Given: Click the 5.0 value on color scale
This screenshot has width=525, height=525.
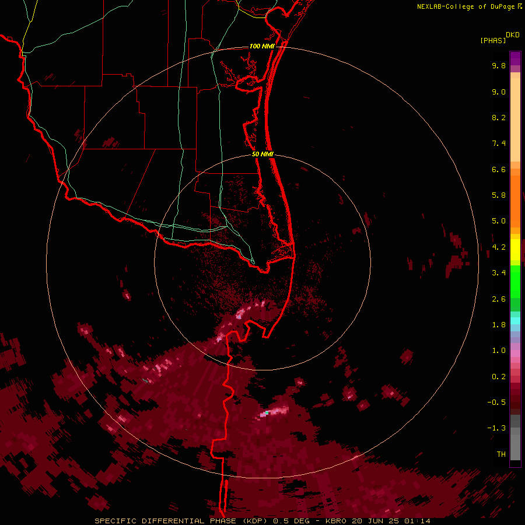Looking at the screenshot, I should [x=499, y=221].
